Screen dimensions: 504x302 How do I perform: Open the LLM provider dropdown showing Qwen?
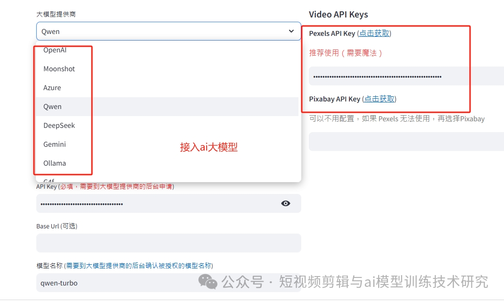click(168, 31)
